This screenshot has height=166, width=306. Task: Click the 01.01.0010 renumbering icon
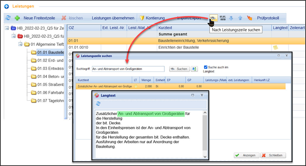click(223, 18)
